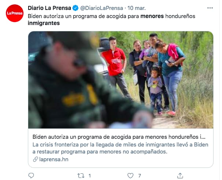The width and height of the screenshot is (222, 180).
Task: Click the bold word inmigrantes in tweet
Action: [x=44, y=23]
